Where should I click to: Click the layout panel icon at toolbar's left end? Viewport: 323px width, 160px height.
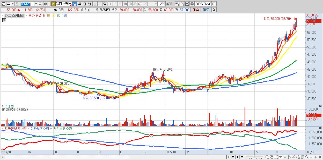(x=3, y=4)
